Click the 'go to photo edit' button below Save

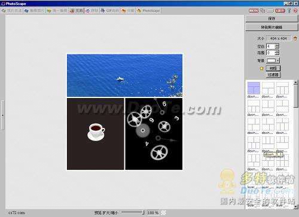271,27
